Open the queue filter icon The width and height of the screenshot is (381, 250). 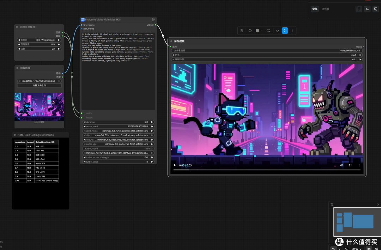(x=359, y=9)
